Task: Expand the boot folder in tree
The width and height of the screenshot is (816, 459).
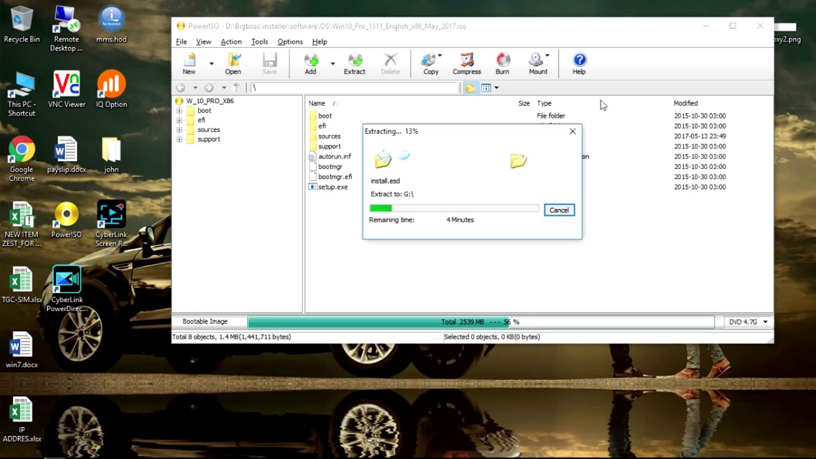Action: 179,110
